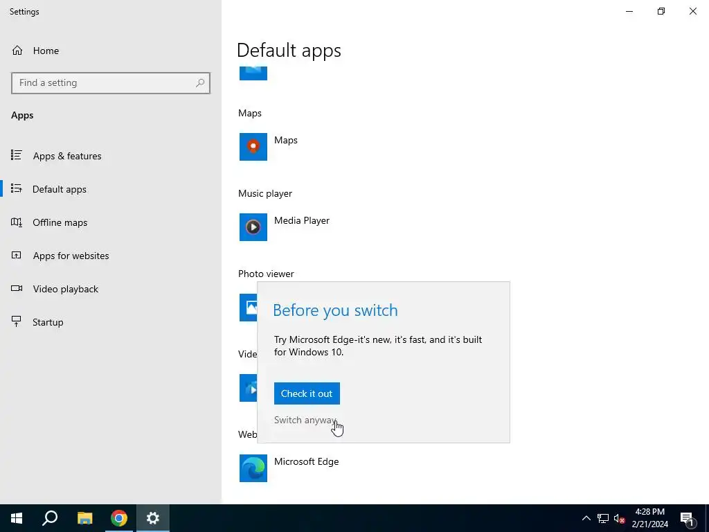Image resolution: width=709 pixels, height=532 pixels.
Task: Open Apps & features section
Action: (67, 156)
